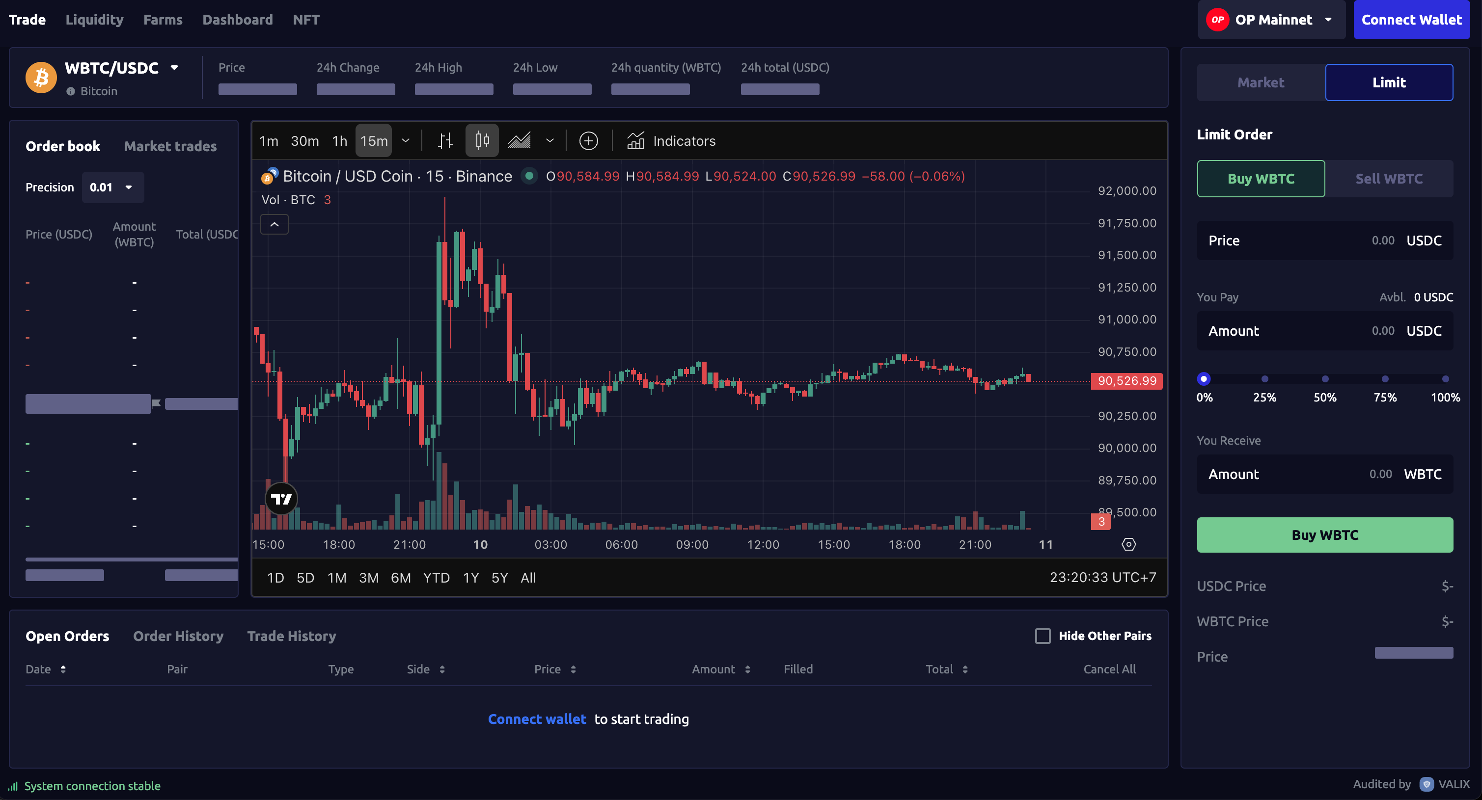The width and height of the screenshot is (1482, 800).
Task: Click the Bitcoin info icon under the pair name
Action: click(71, 91)
